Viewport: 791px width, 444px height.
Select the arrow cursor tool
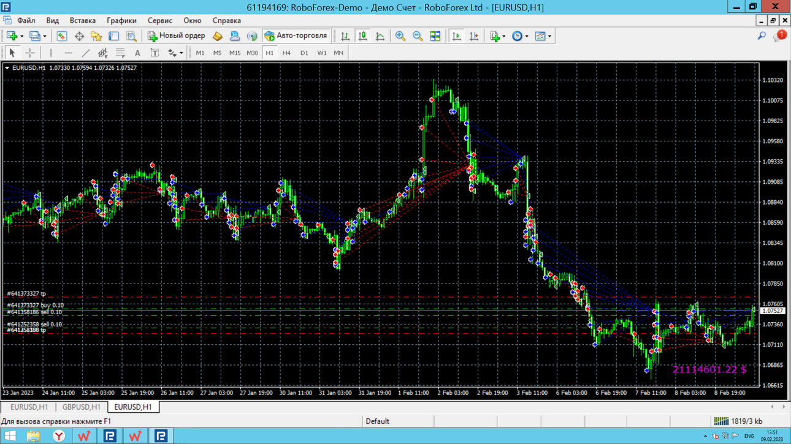[12, 53]
